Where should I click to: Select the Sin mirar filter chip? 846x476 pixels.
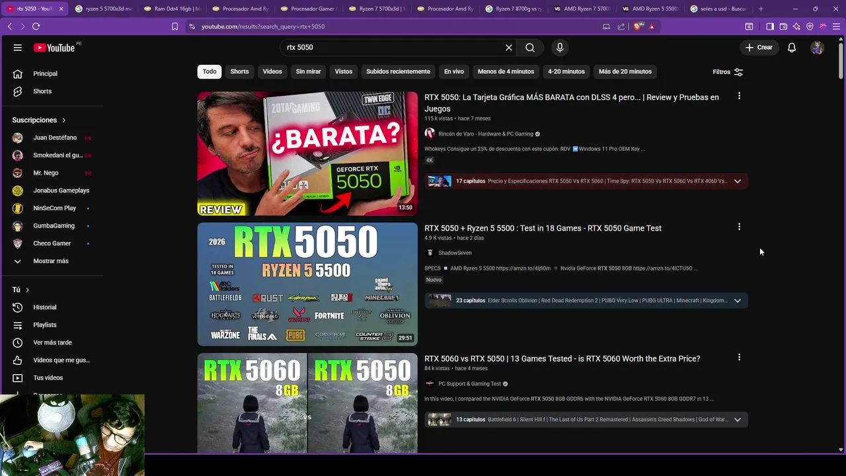308,71
